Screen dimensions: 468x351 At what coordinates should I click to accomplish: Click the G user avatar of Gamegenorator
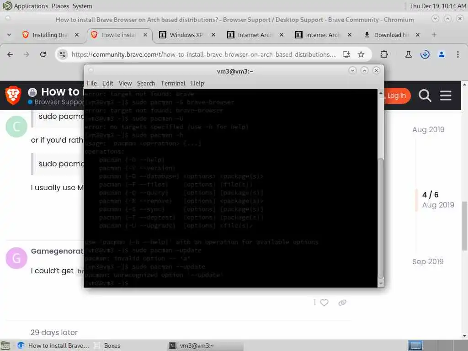point(16,258)
